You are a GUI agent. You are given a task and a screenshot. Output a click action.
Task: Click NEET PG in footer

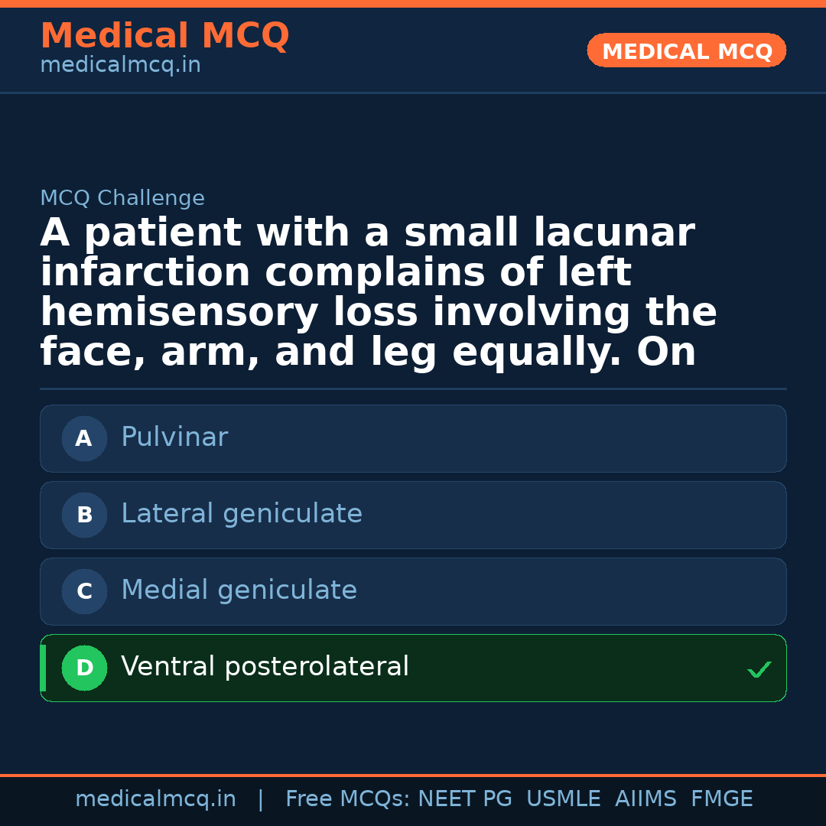(x=464, y=798)
